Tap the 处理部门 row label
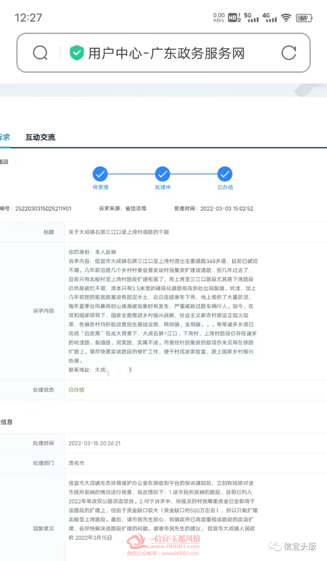 [x=44, y=463]
